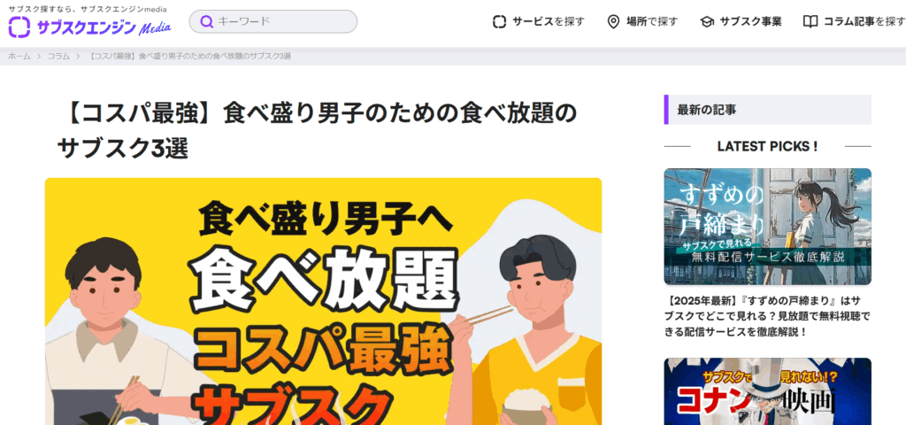Viewport: 906px width, 425px height.
Task: Go to ホーム in the breadcrumb
Action: pos(19,56)
